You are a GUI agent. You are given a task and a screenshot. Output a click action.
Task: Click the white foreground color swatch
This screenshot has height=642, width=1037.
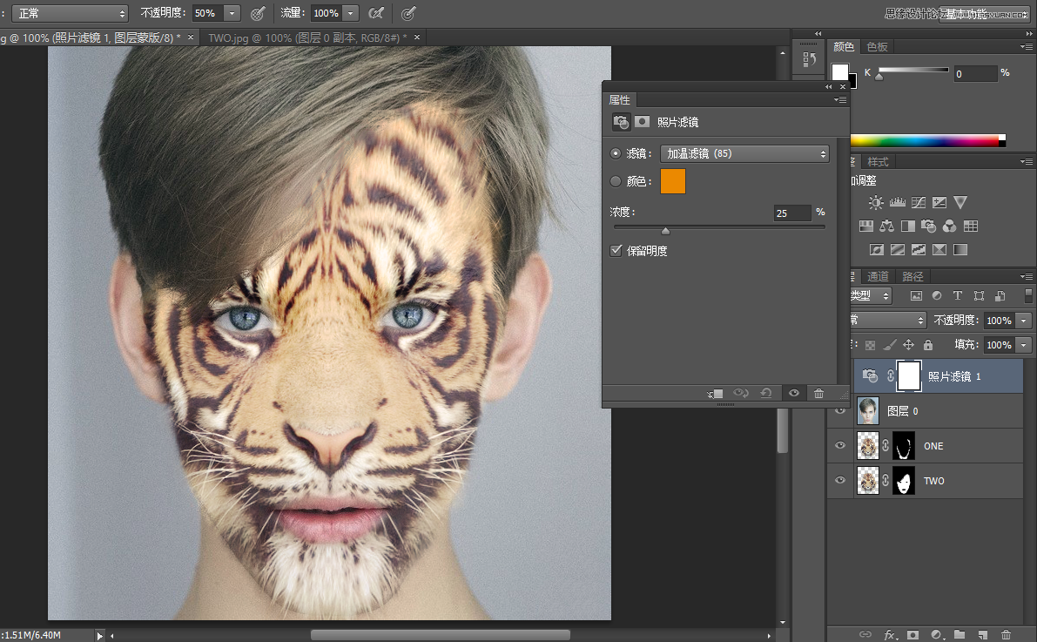pos(840,72)
